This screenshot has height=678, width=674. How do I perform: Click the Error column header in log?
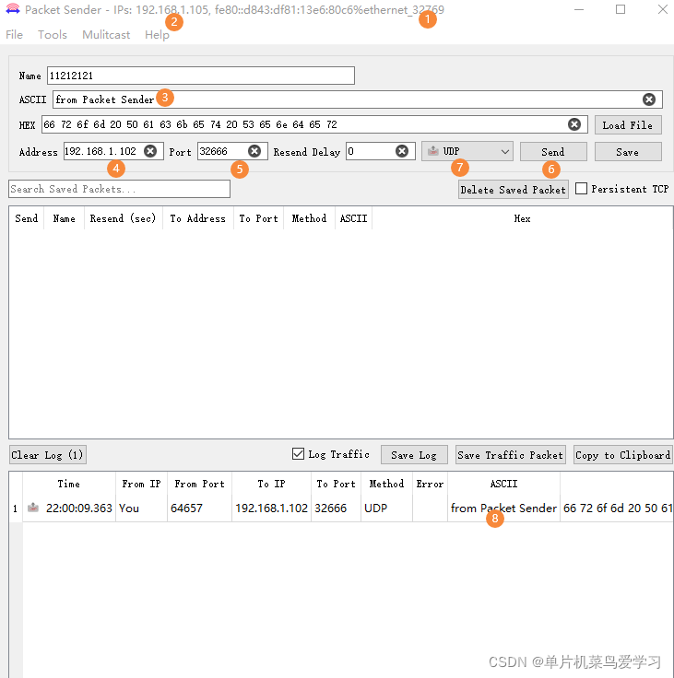430,484
